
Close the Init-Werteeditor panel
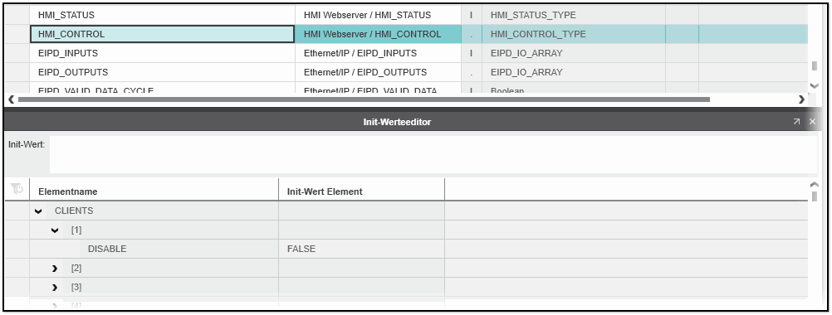[812, 122]
